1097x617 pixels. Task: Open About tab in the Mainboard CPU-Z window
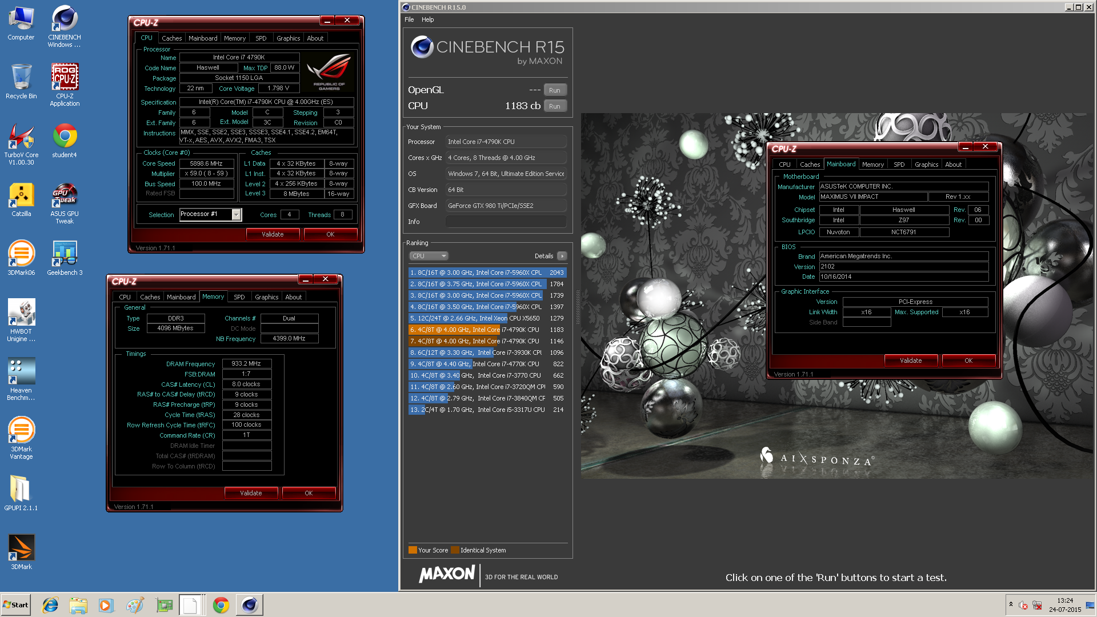click(x=953, y=165)
